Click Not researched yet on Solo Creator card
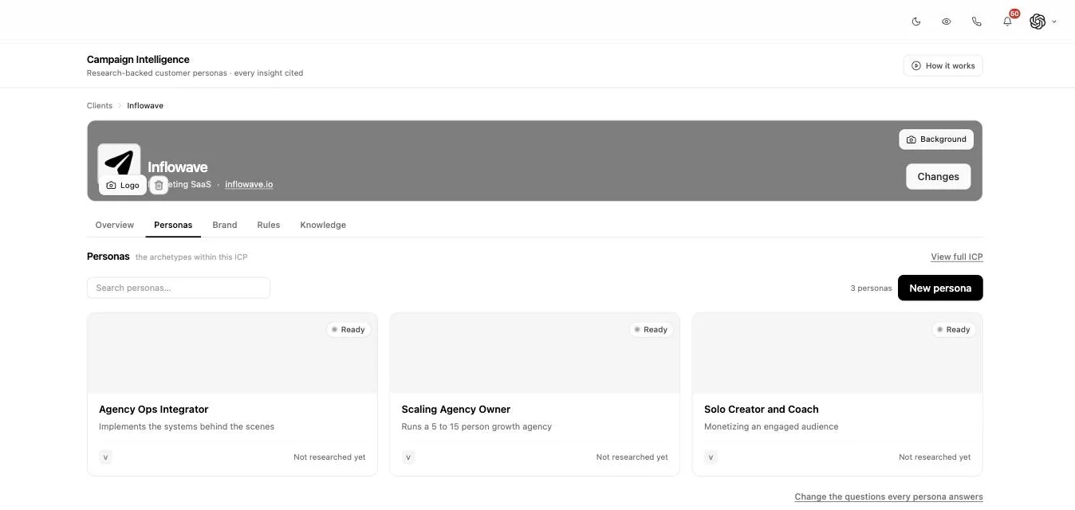The image size is (1075, 510). click(935, 457)
